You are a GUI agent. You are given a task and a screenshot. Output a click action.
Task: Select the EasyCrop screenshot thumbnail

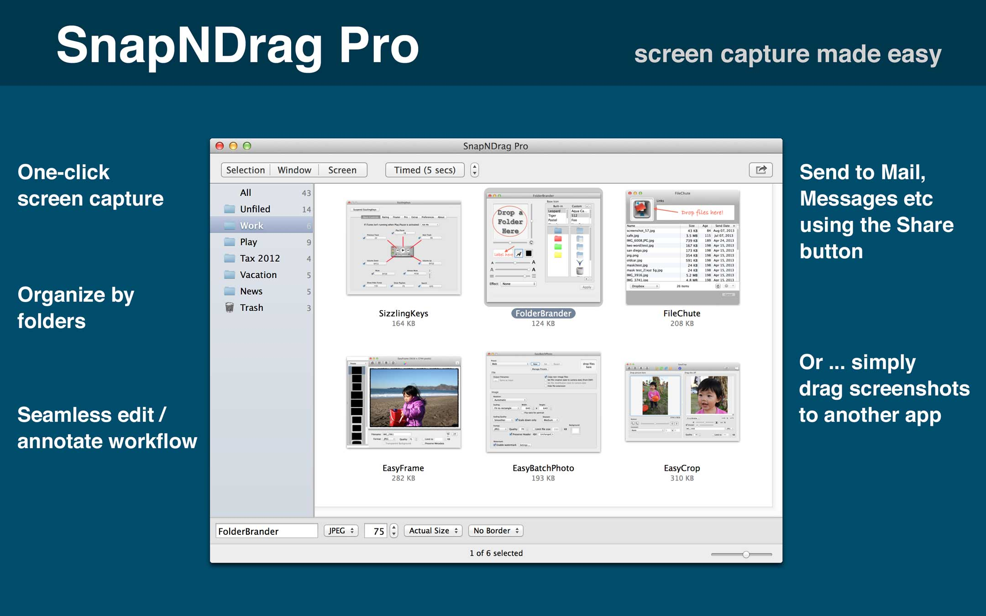click(681, 402)
